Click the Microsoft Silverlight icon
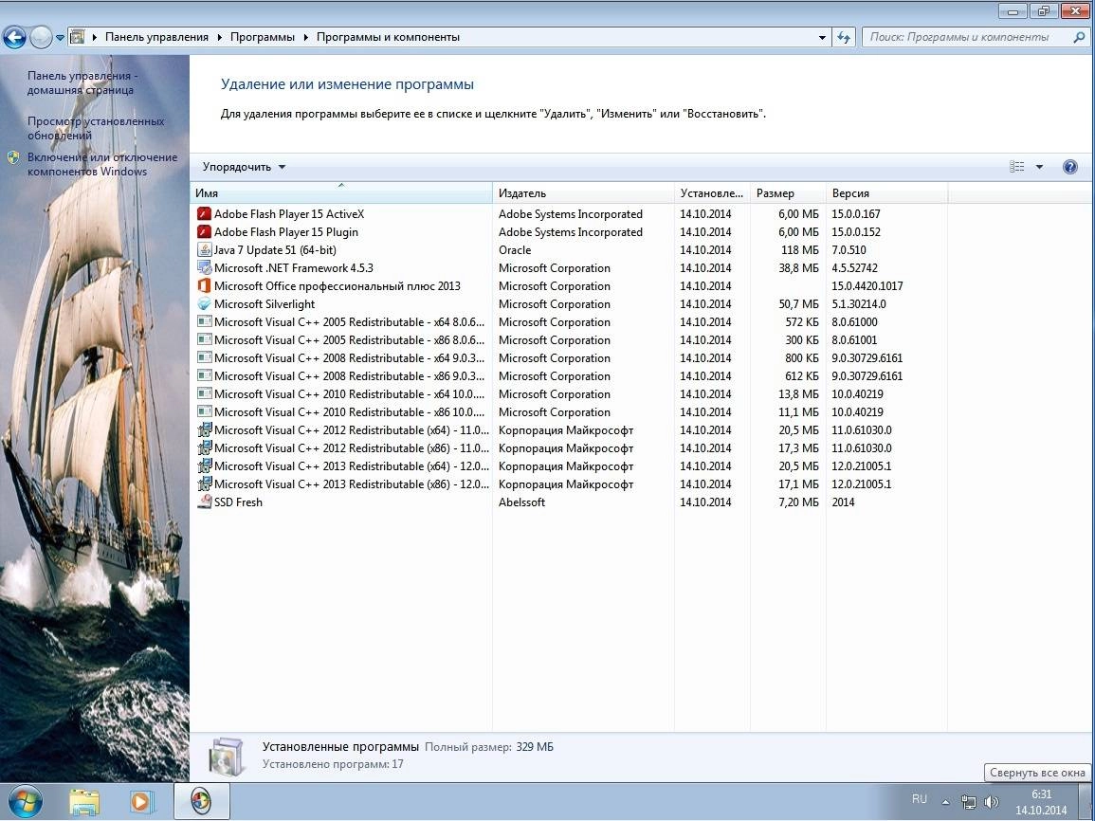Image resolution: width=1095 pixels, height=821 pixels. (204, 304)
